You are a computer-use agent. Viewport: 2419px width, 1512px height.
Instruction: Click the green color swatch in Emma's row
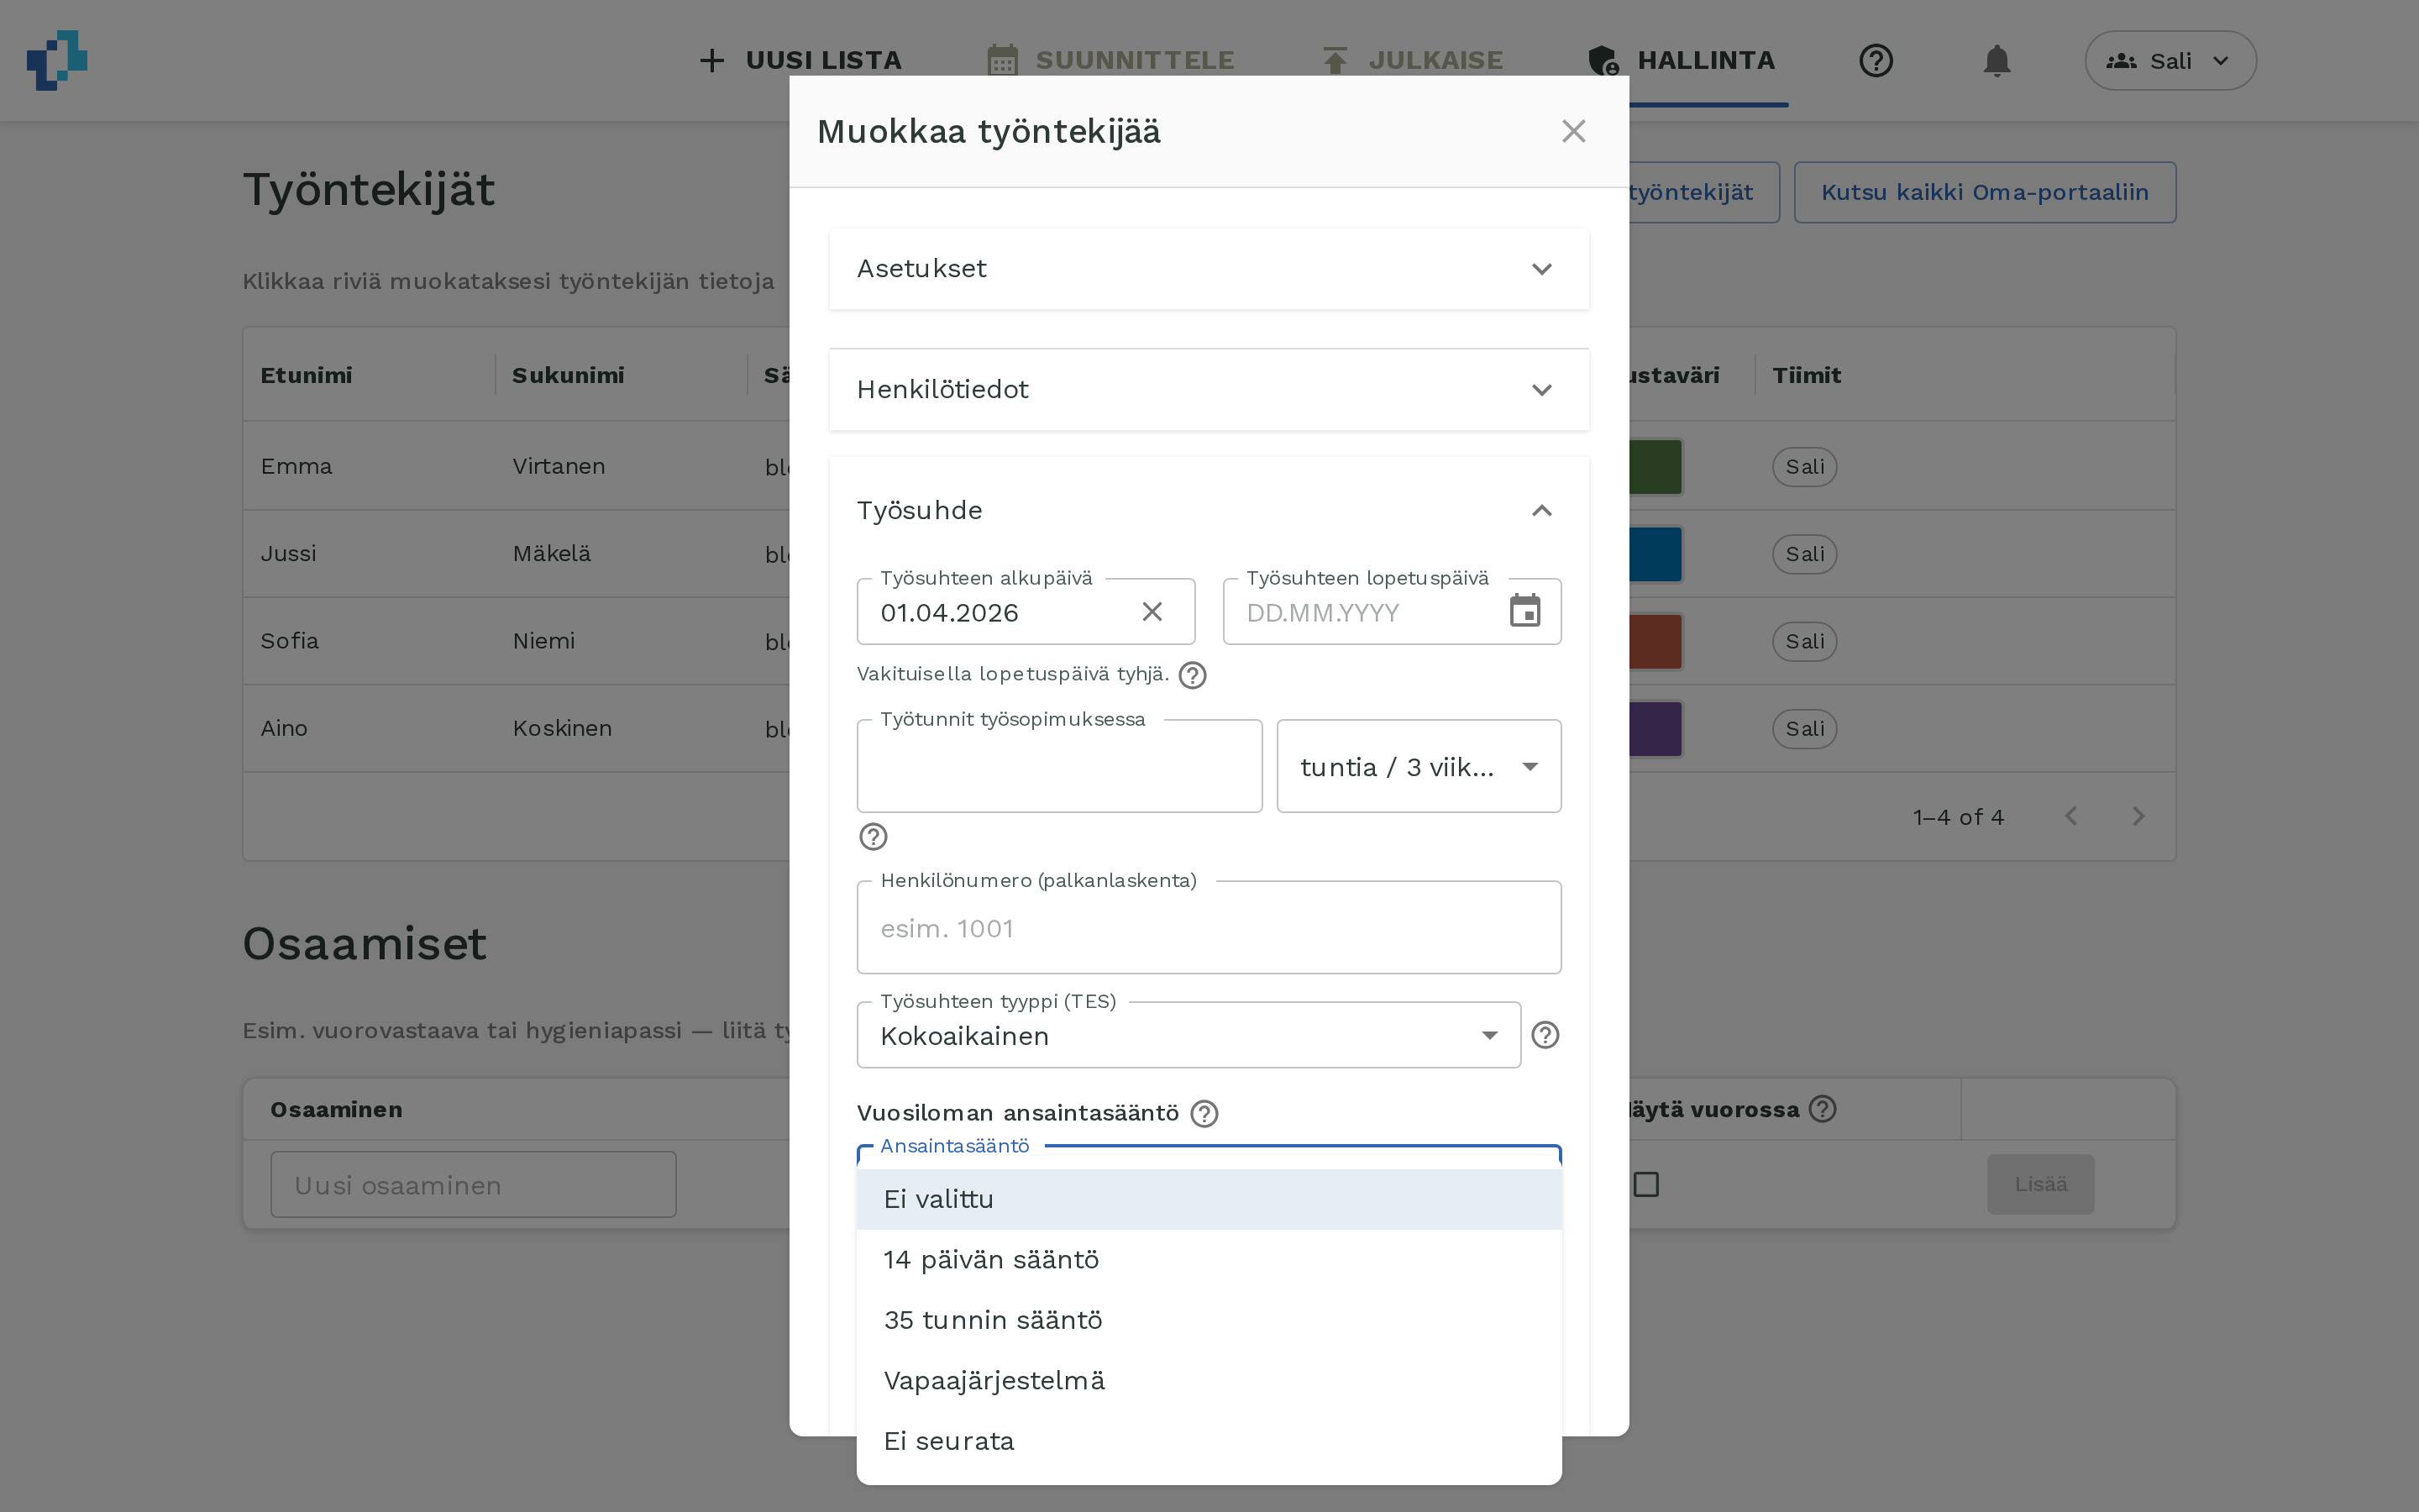pos(1656,467)
